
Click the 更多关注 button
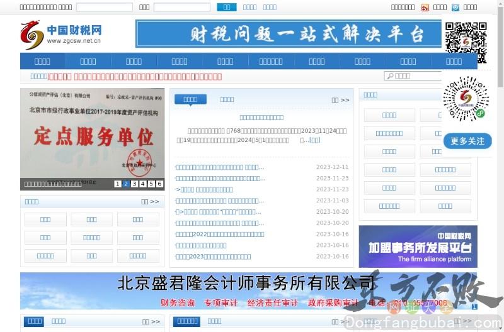tap(467, 141)
